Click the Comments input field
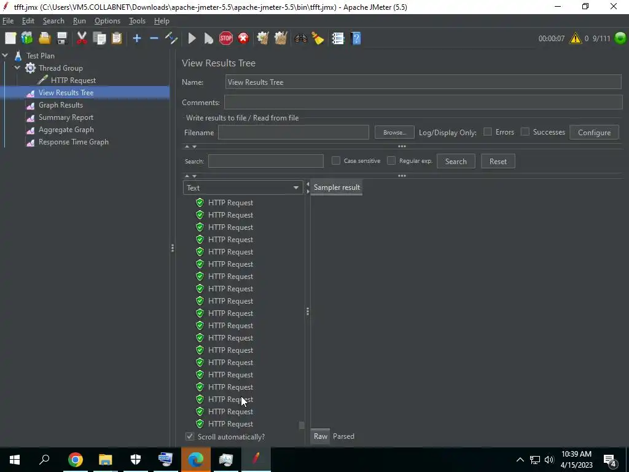This screenshot has height=472, width=629. tap(423, 103)
